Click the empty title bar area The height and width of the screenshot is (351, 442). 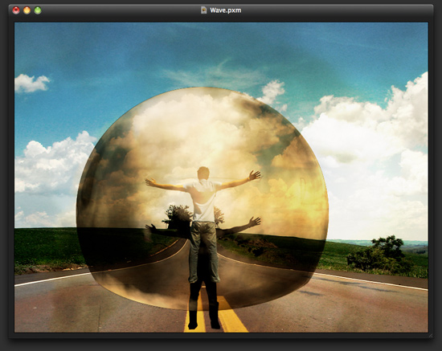(113, 10)
